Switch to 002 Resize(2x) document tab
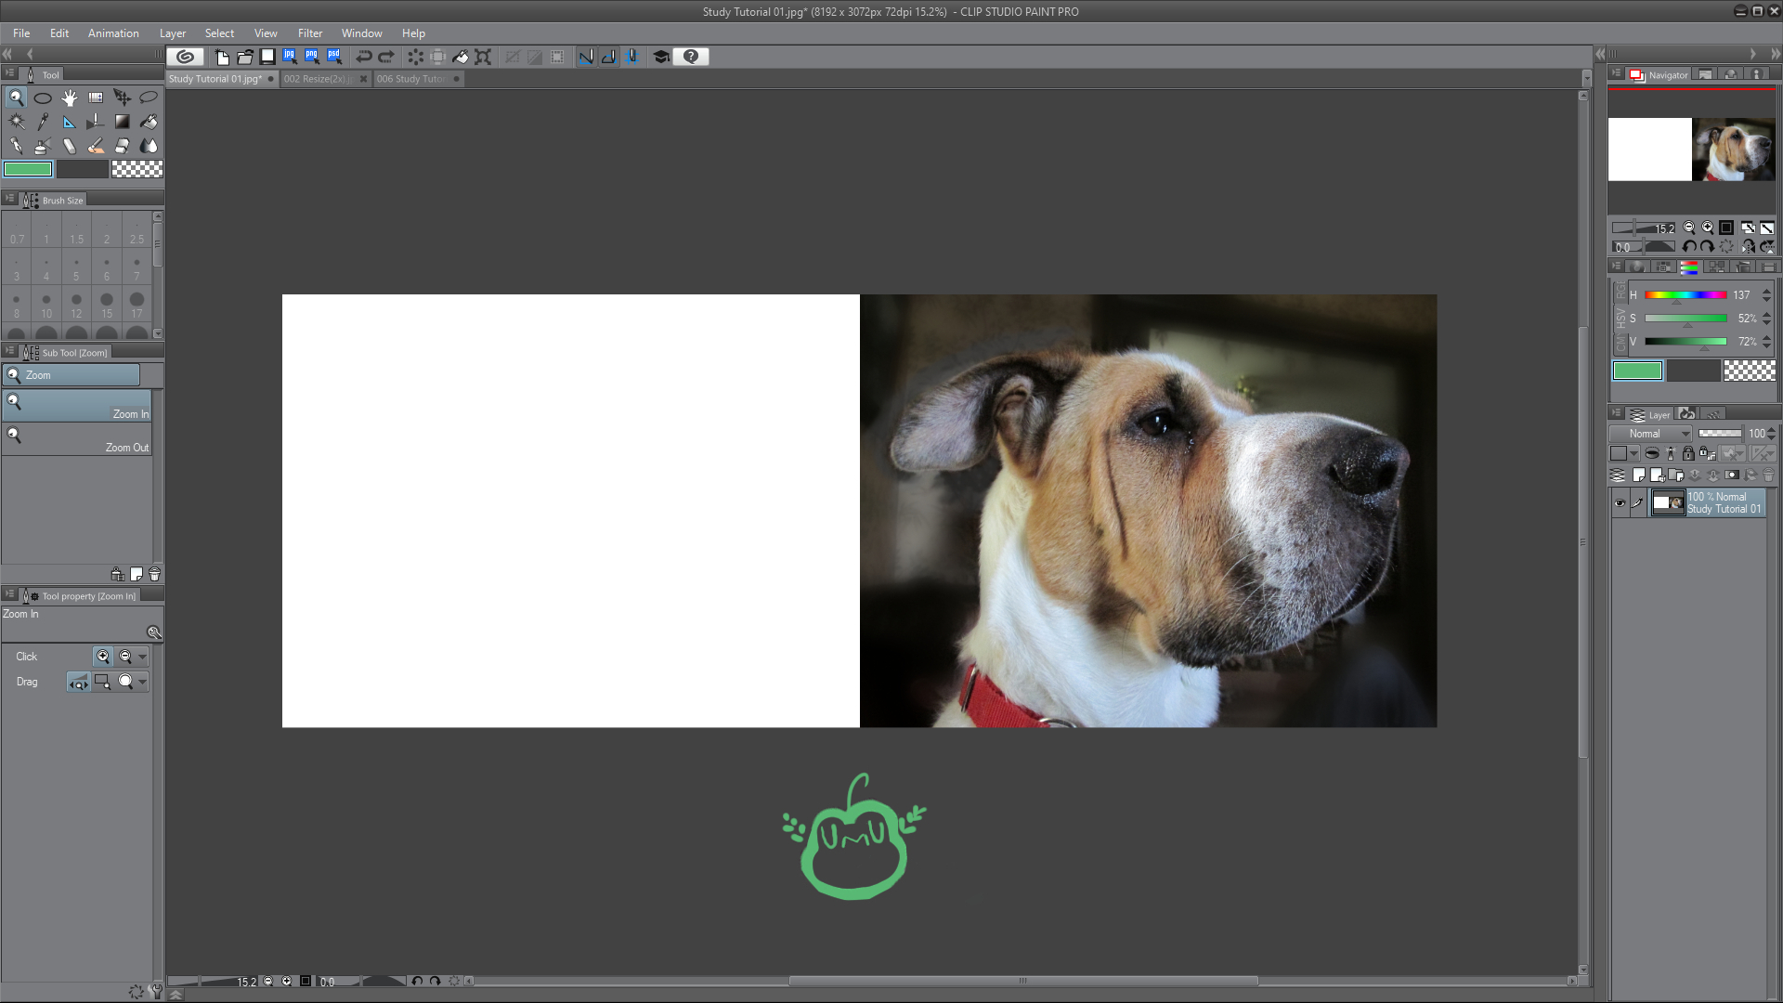This screenshot has width=1783, height=1003. click(x=317, y=79)
